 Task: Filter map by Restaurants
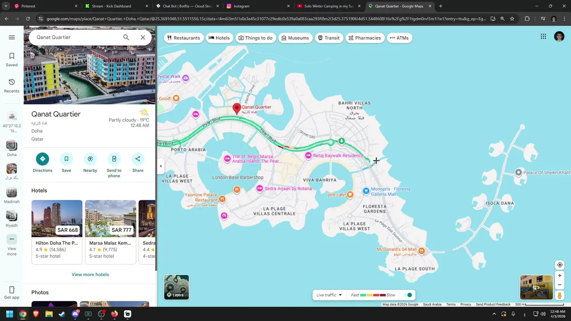(x=184, y=38)
